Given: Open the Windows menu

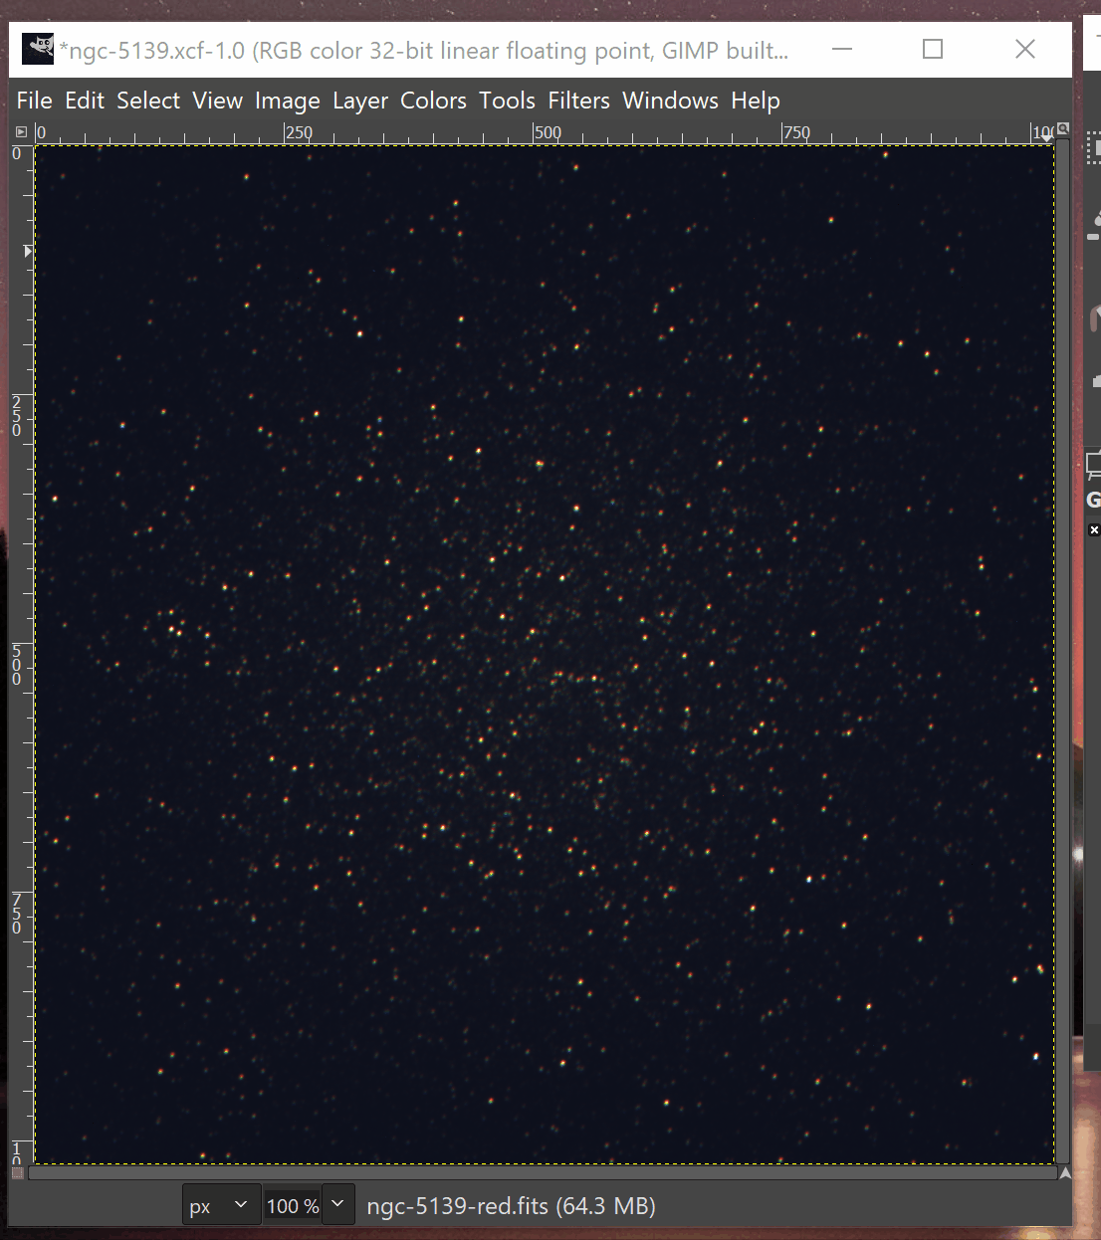Looking at the screenshot, I should 670,101.
